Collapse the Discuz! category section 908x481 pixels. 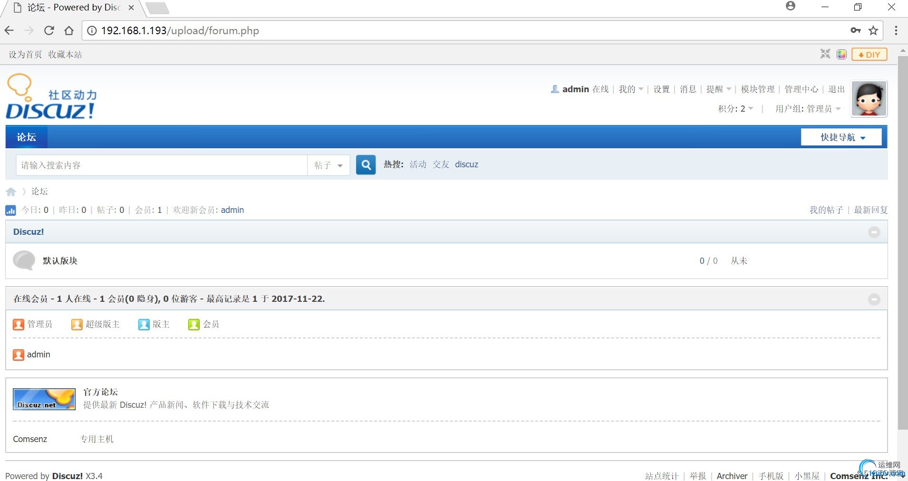[x=874, y=232]
